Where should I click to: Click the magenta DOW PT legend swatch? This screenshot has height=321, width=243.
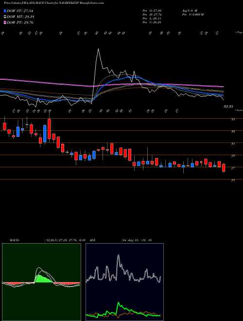tap(5, 22)
